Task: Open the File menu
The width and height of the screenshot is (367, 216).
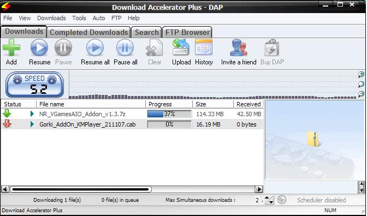Action: (8, 18)
